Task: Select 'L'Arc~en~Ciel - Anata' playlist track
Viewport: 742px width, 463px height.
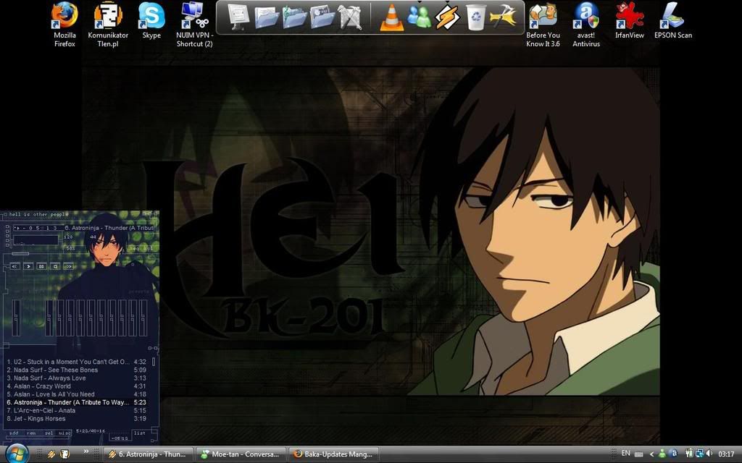Action: click(76, 411)
